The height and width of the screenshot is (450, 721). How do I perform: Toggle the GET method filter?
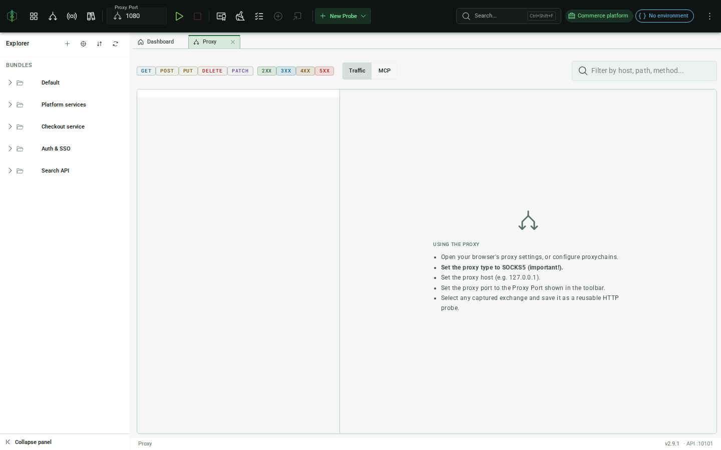(146, 71)
